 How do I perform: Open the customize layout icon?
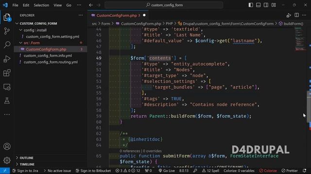pyautogui.click(x=274, y=5)
